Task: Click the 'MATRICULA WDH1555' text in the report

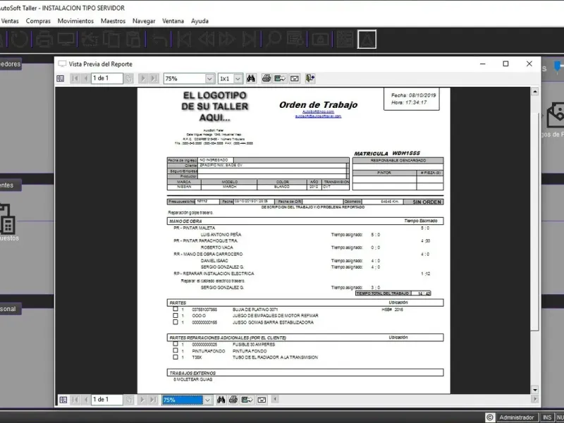Action: click(x=387, y=154)
